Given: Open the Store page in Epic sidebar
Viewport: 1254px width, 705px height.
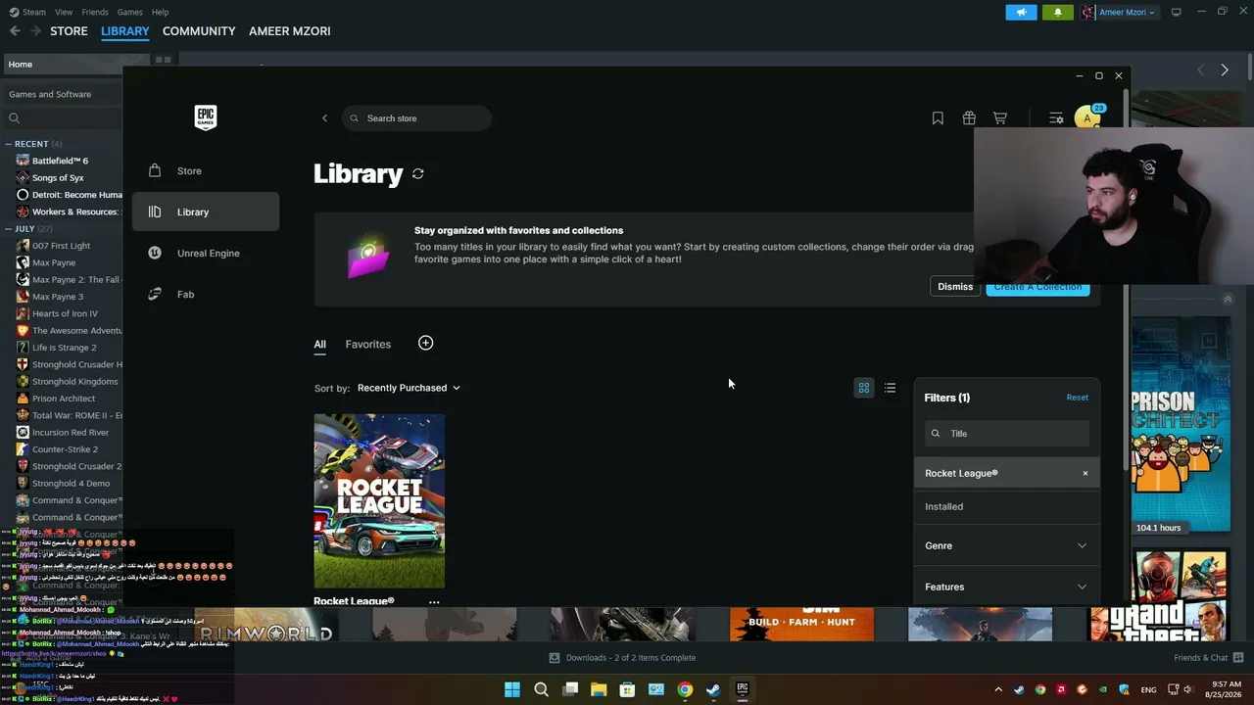Looking at the screenshot, I should coord(206,170).
